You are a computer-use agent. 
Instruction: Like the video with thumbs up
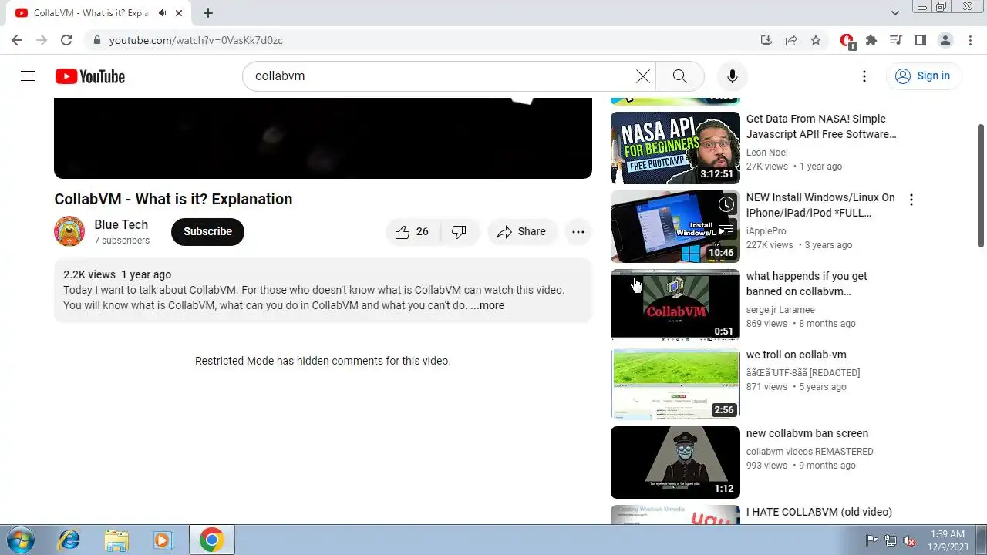point(413,232)
